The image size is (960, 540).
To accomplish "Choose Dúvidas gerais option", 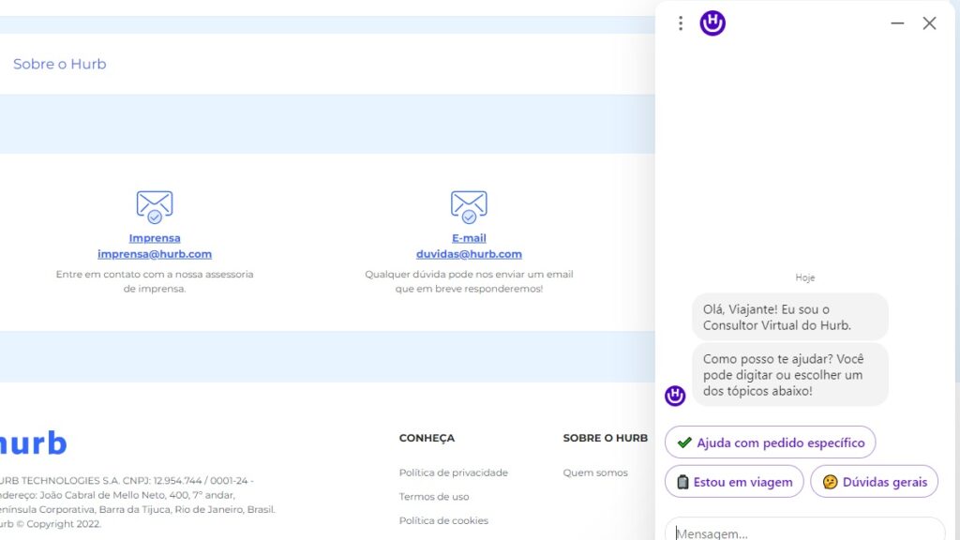I will 875,482.
